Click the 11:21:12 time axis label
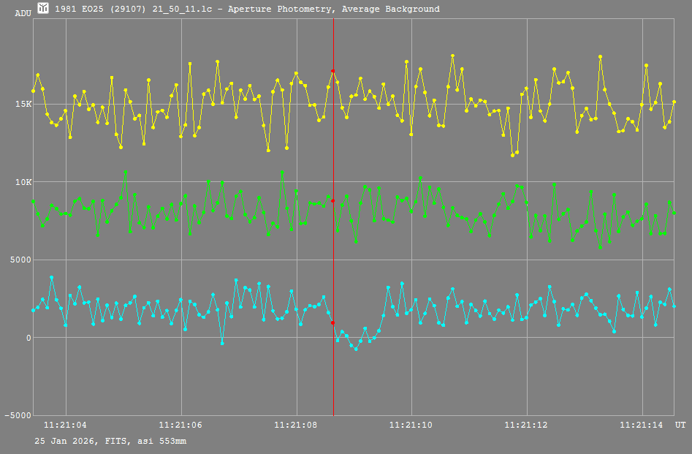This screenshot has height=454, width=692. pyautogui.click(x=526, y=425)
